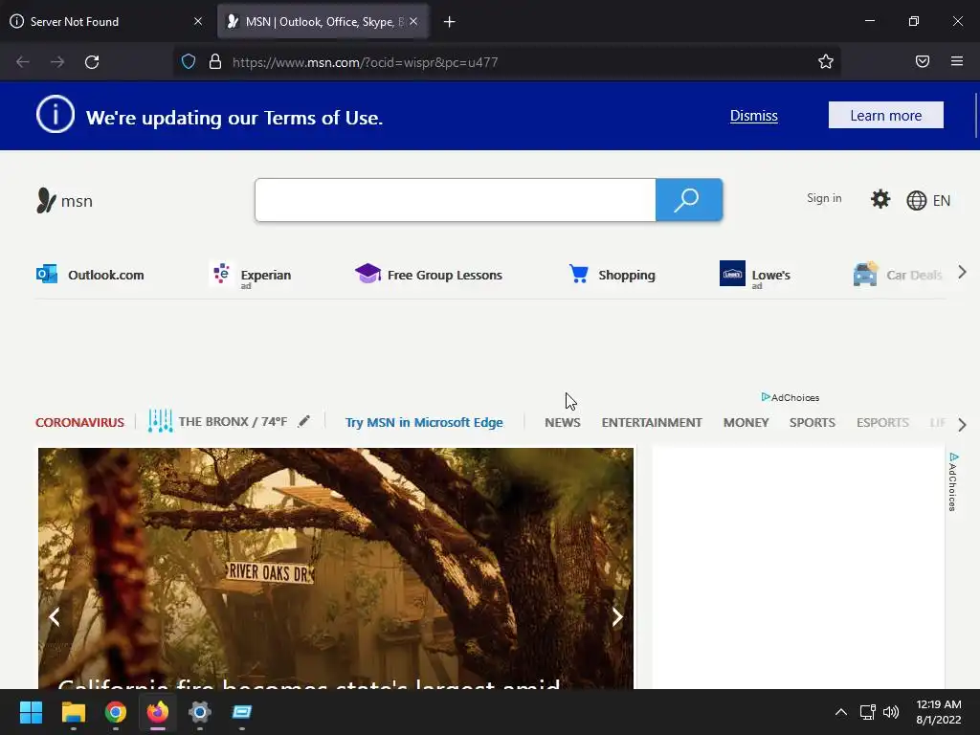The height and width of the screenshot is (735, 980).
Task: Bookmark this page with the star icon
Action: (826, 61)
